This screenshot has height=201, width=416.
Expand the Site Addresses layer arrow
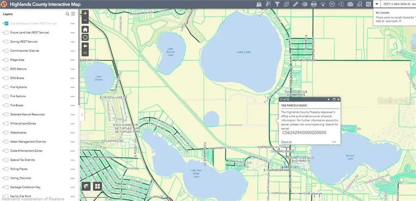[x=3, y=23]
